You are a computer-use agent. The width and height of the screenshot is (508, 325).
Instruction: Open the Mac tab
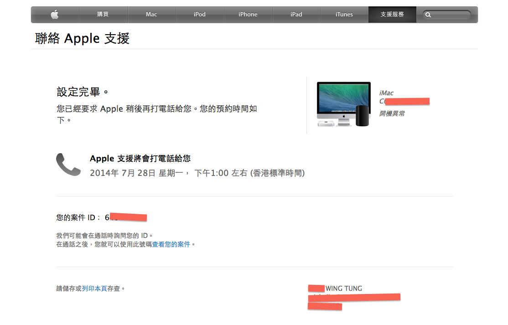(x=151, y=14)
